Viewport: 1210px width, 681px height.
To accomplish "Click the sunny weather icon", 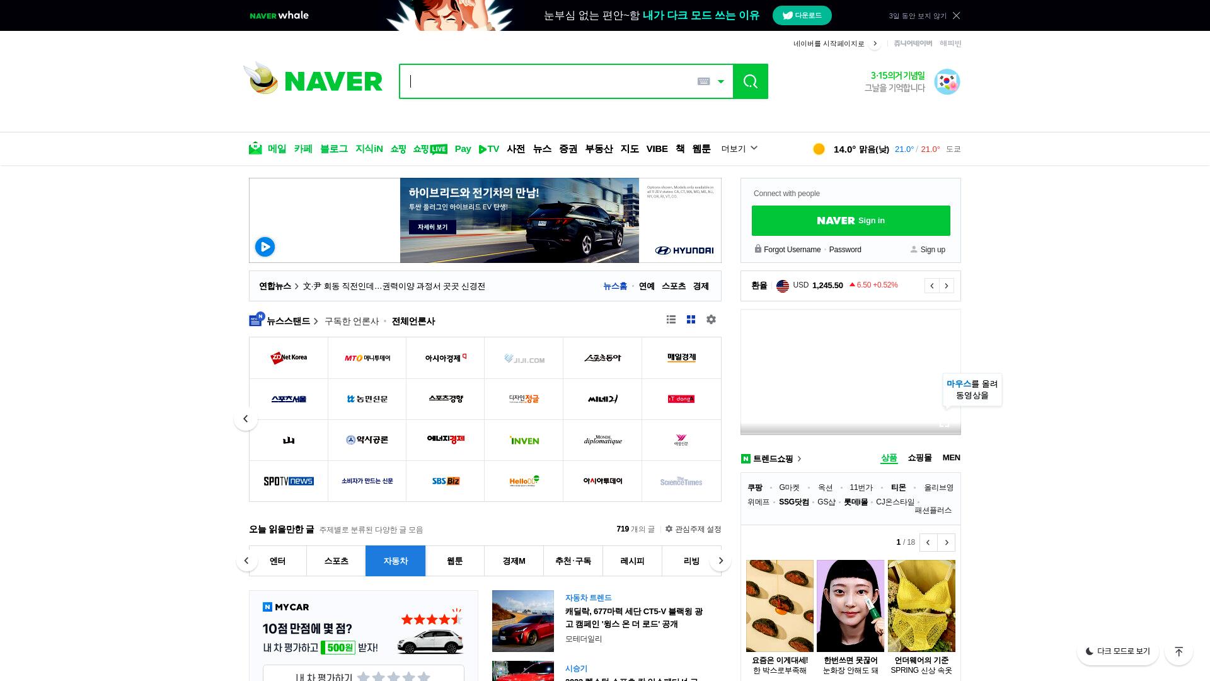I will click(x=819, y=149).
